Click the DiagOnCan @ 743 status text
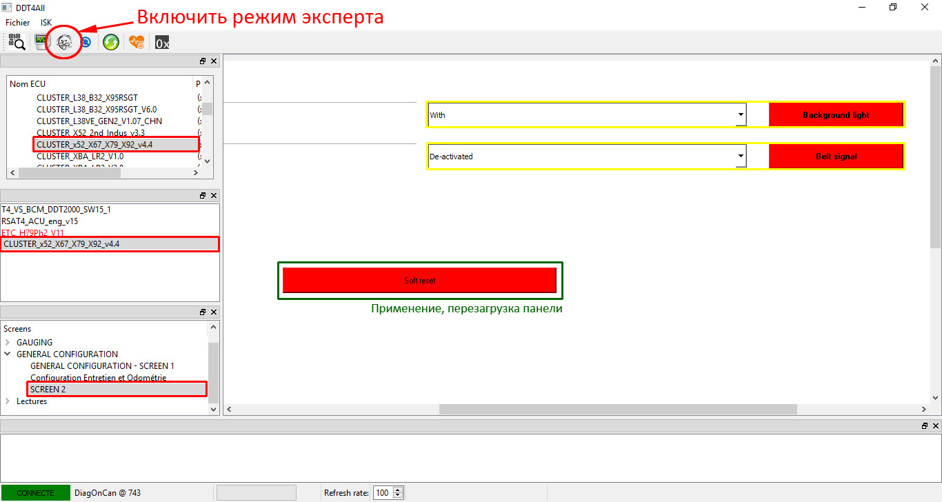The width and height of the screenshot is (942, 502). 108,493
